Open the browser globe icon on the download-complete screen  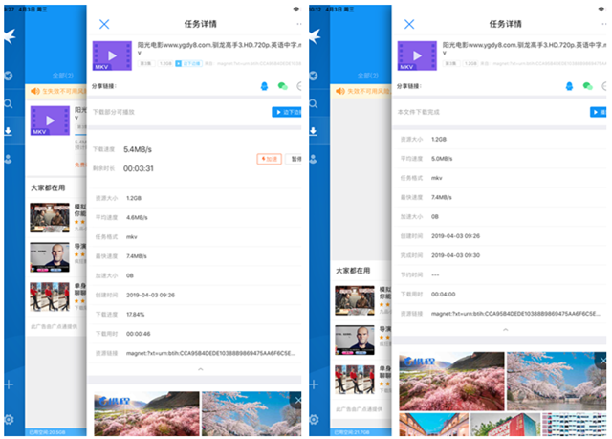(x=314, y=76)
